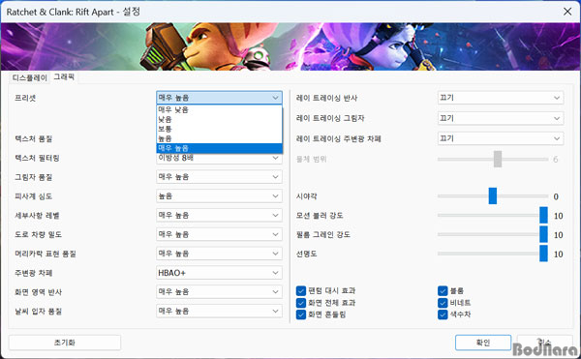Pick 높음 from the preset list

[x=219, y=138]
